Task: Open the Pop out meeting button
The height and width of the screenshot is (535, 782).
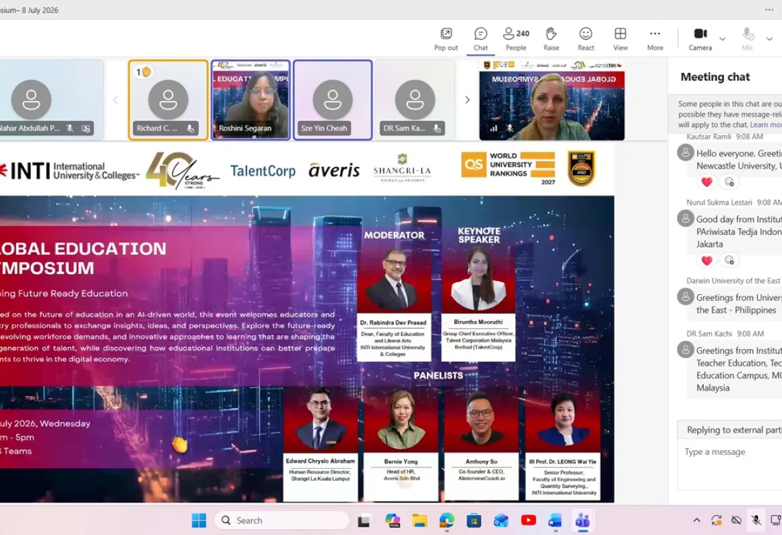Action: 446,39
